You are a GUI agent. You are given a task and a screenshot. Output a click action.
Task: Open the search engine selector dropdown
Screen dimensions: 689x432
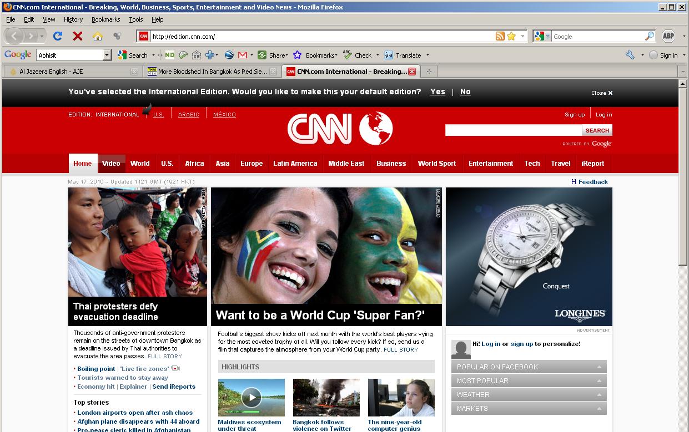pos(548,36)
